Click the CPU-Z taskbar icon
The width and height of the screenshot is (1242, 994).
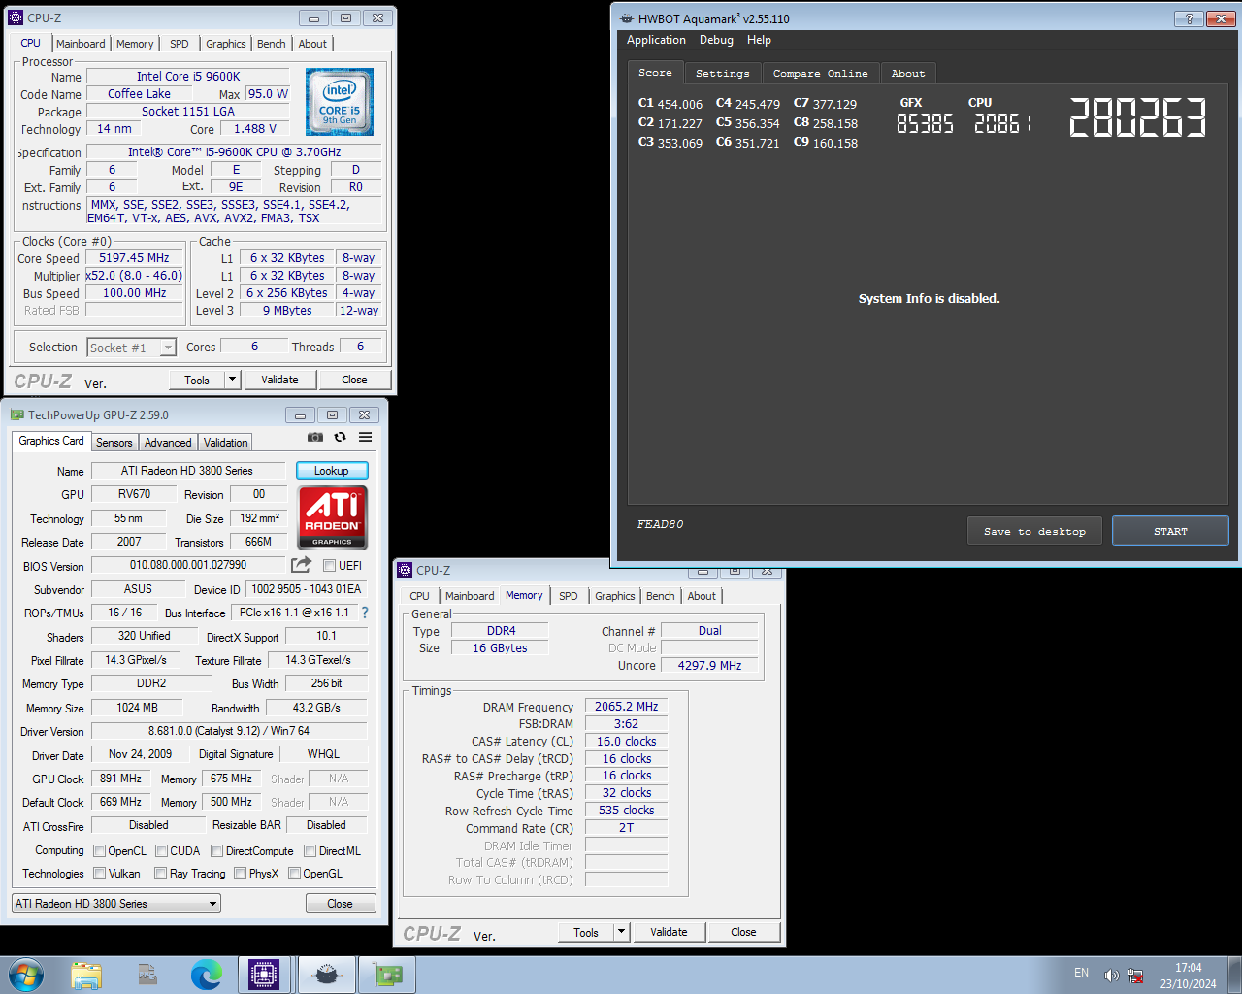coord(264,975)
